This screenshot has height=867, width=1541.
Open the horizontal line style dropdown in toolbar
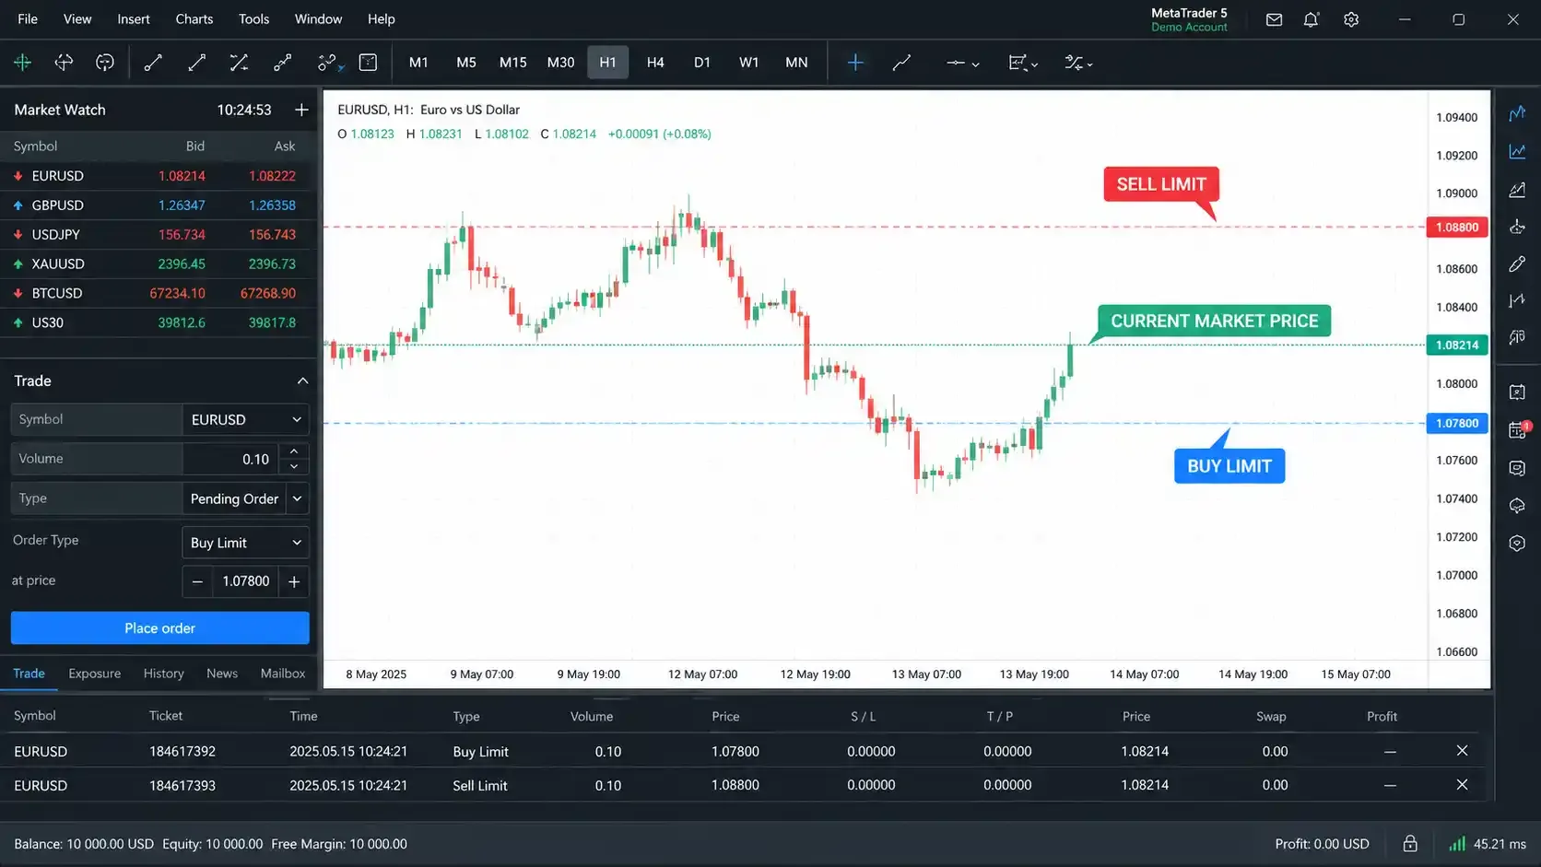962,63
